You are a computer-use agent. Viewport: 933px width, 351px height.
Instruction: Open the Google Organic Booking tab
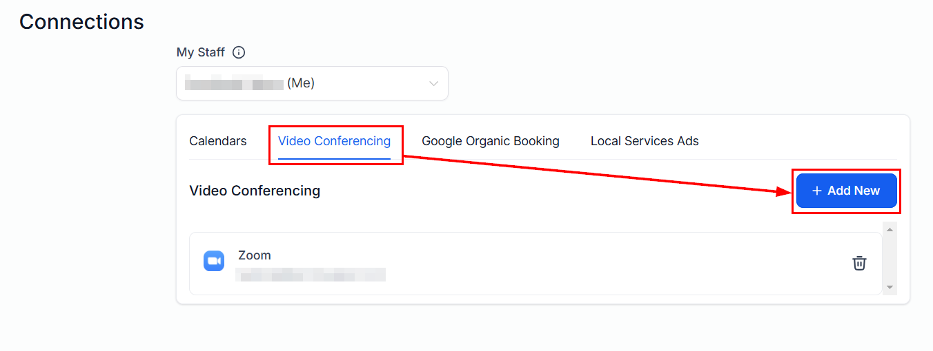(x=491, y=141)
